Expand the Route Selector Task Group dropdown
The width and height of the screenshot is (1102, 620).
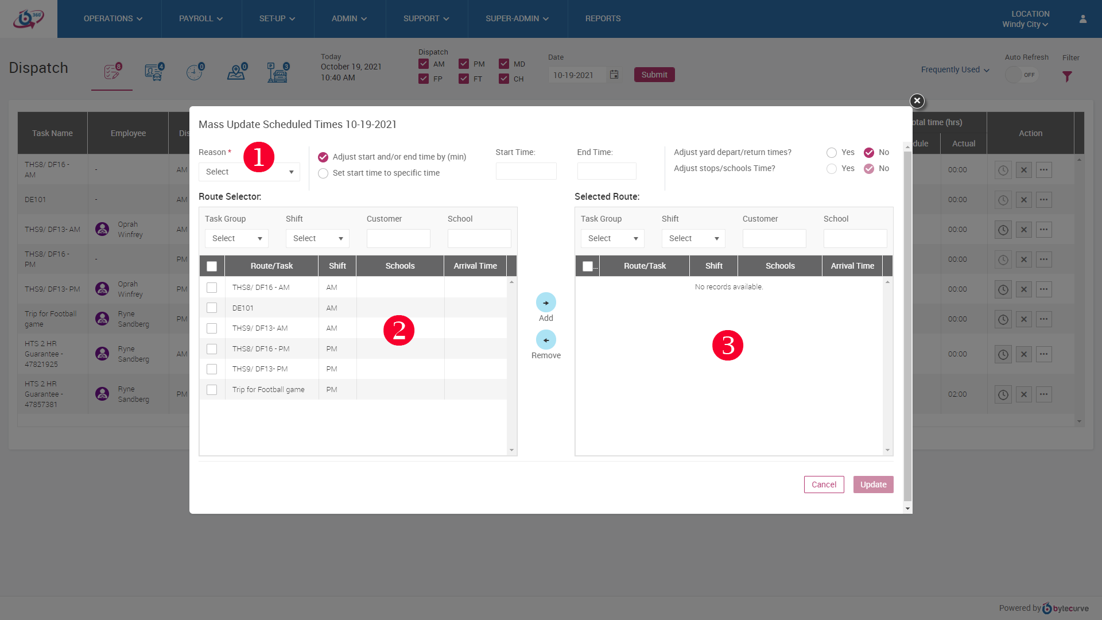pyautogui.click(x=236, y=238)
